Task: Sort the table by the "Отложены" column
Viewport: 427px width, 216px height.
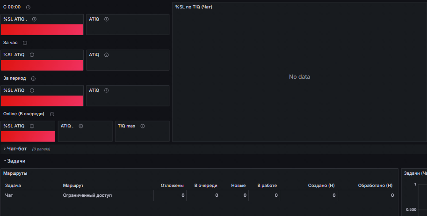Action: click(172, 186)
